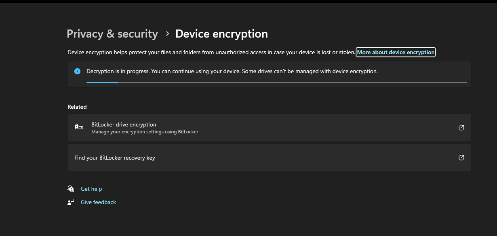
Task: Open Find your BitLocker recovery key
Action: tap(115, 158)
